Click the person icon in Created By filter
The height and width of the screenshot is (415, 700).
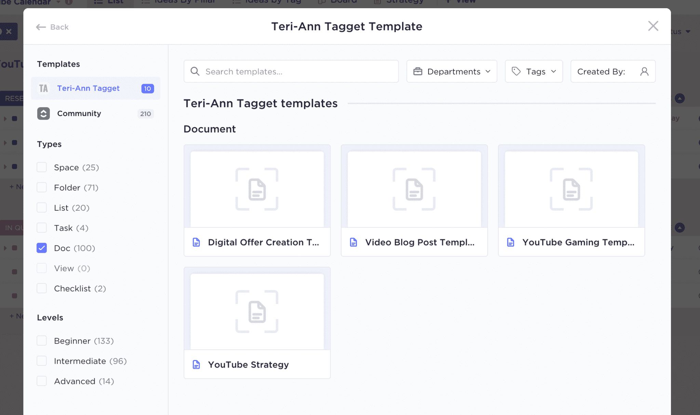pos(645,71)
